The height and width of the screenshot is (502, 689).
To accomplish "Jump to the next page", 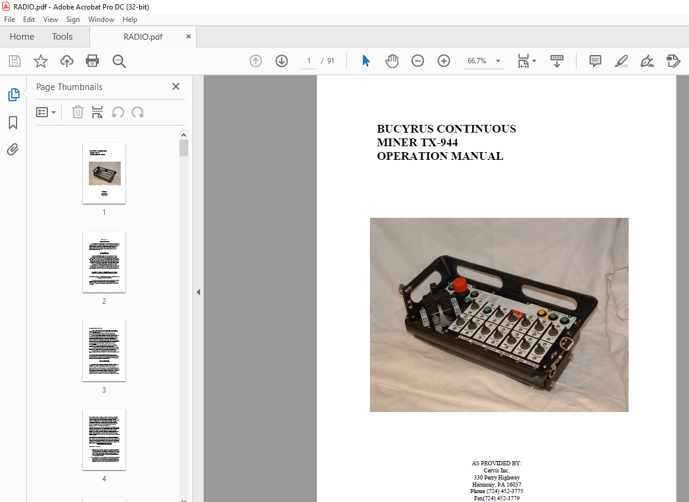I will 281,60.
